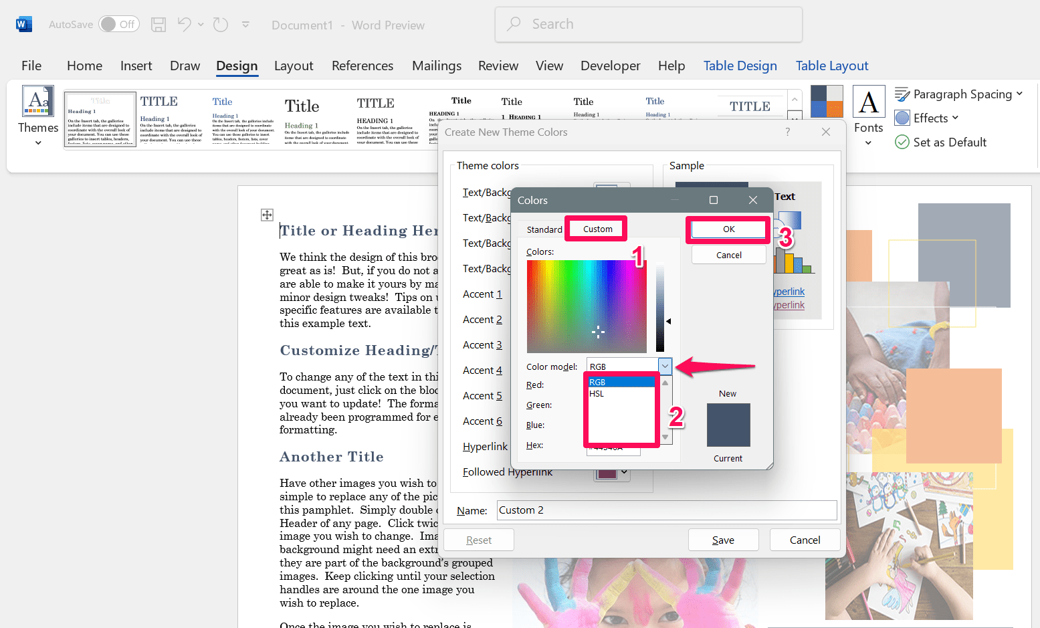Open the Effects dropdown
Screen dimensions: 1040x628
(927, 118)
